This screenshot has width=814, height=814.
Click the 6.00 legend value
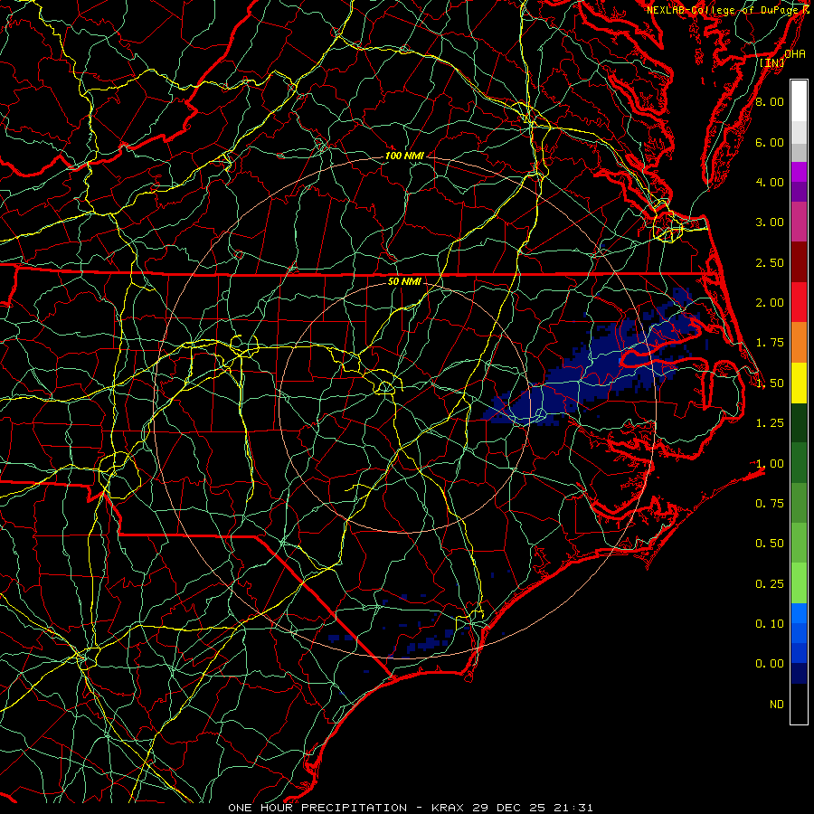(770, 142)
